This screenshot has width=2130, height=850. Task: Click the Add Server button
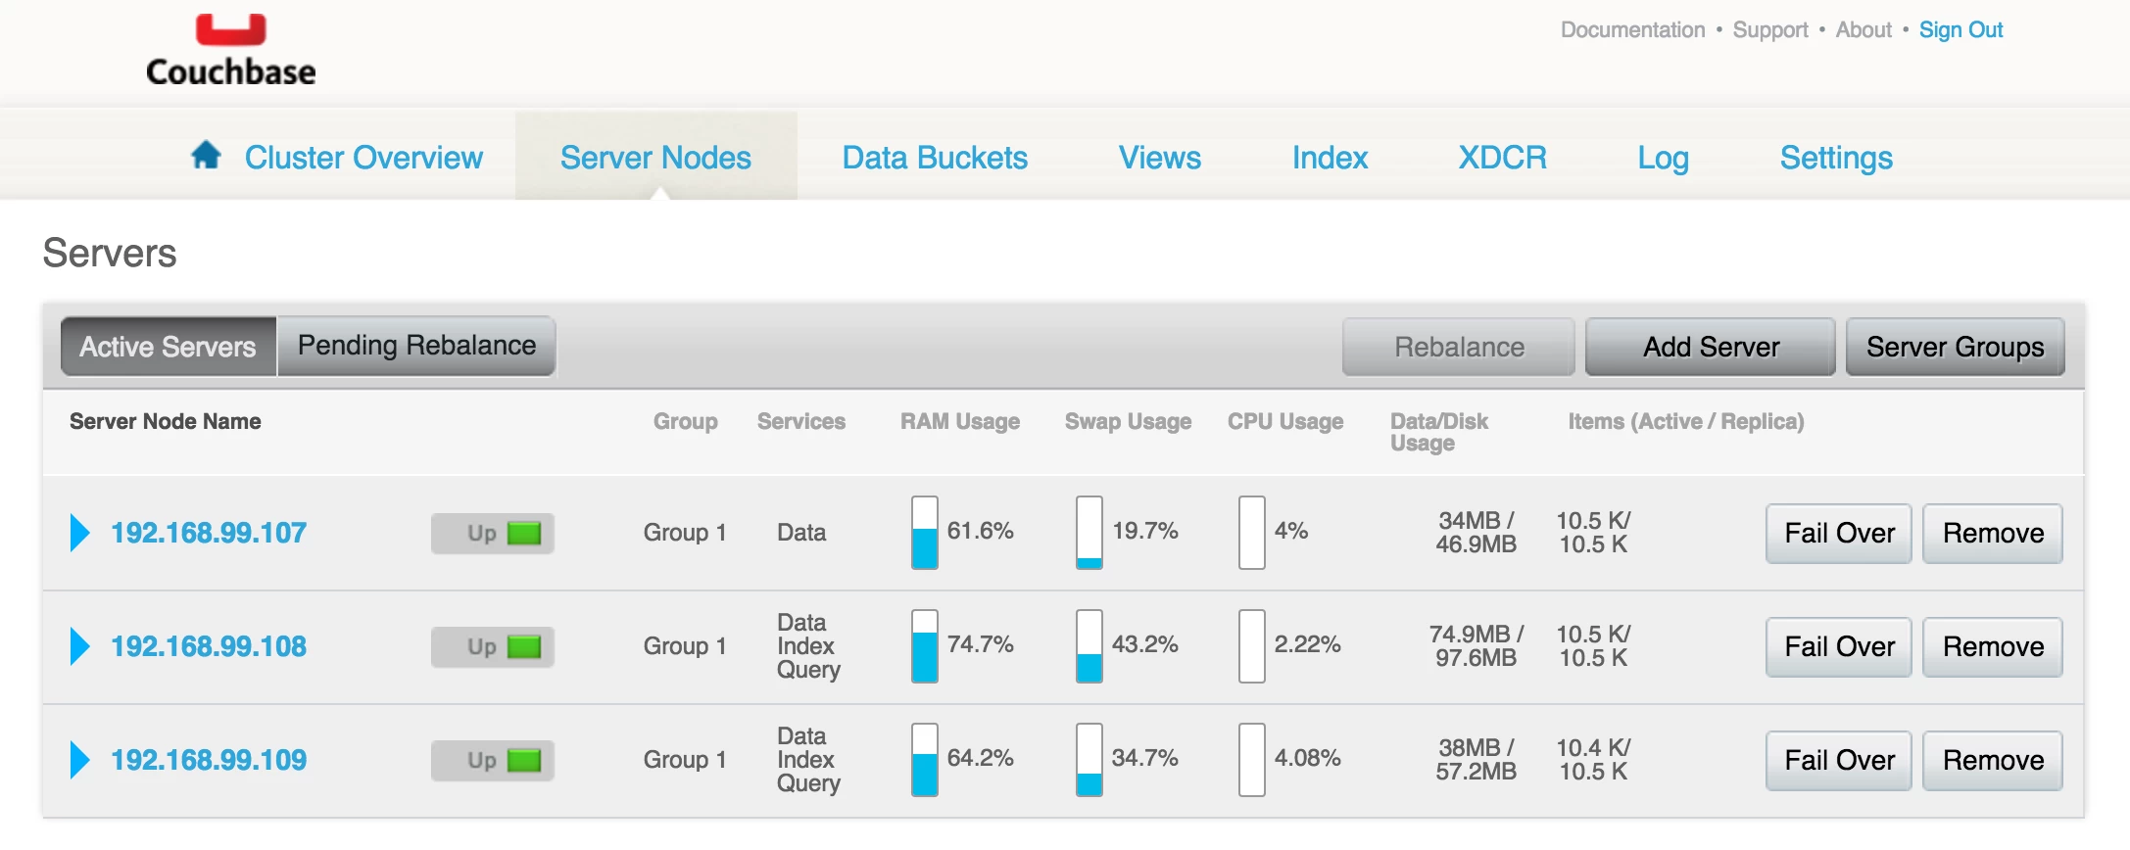[1711, 347]
